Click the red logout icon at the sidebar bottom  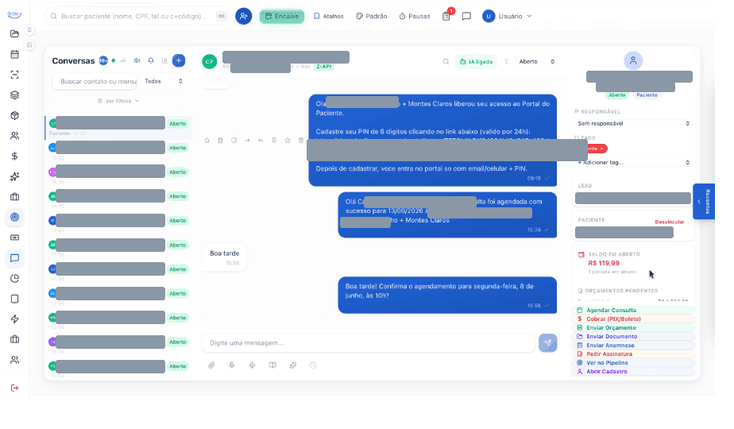click(x=14, y=388)
